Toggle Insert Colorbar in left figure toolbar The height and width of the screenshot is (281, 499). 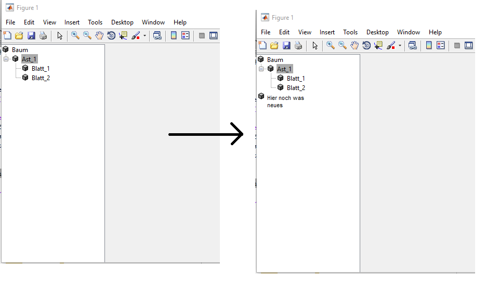click(x=174, y=35)
